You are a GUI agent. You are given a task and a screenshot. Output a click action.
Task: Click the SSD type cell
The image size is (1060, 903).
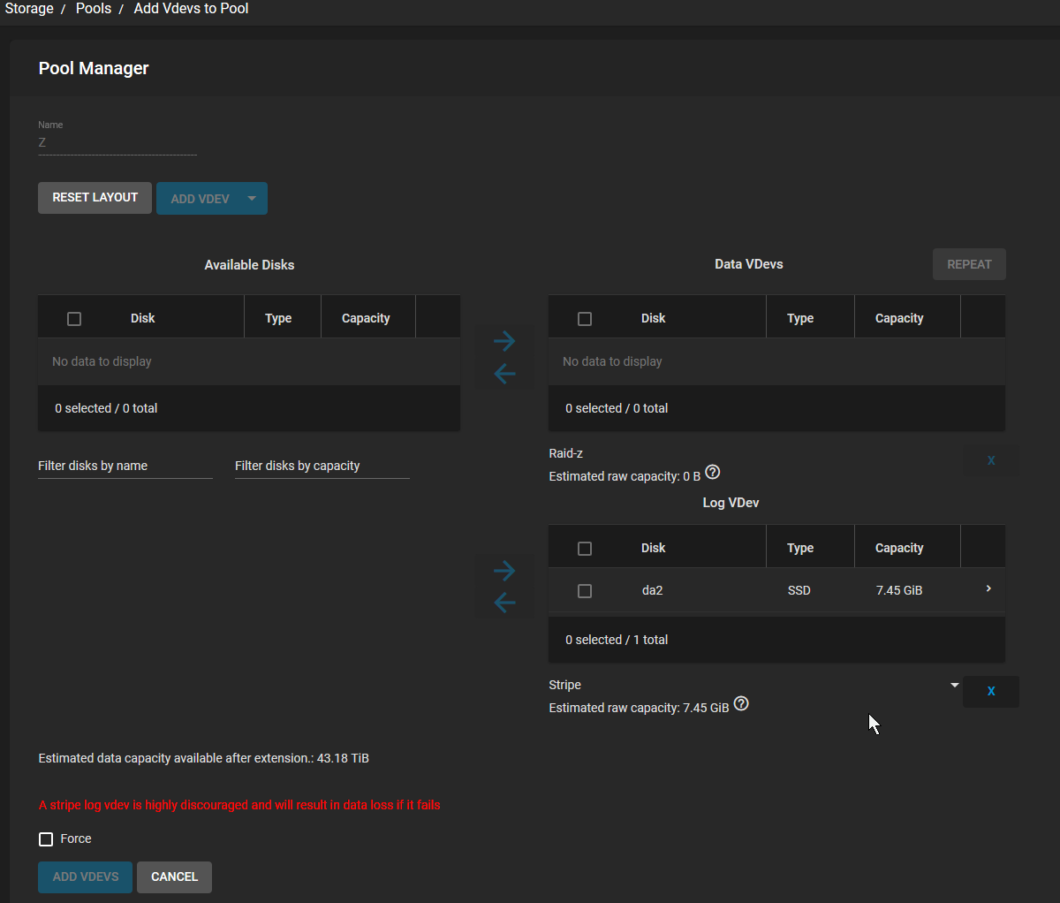click(799, 590)
